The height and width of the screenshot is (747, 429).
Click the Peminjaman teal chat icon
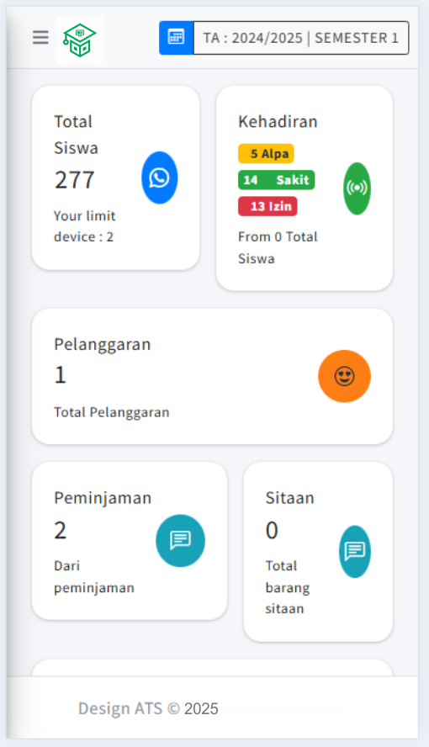pos(181,541)
